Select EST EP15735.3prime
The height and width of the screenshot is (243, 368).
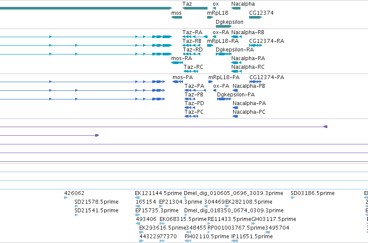(157, 211)
